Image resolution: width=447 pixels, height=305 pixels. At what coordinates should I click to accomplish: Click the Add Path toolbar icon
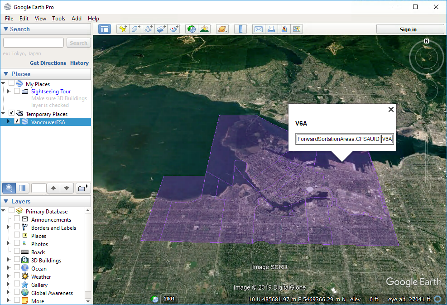[x=148, y=29]
